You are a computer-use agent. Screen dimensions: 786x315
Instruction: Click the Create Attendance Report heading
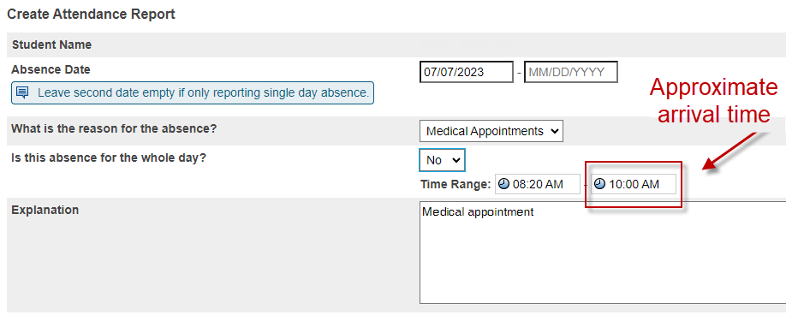pos(92,14)
